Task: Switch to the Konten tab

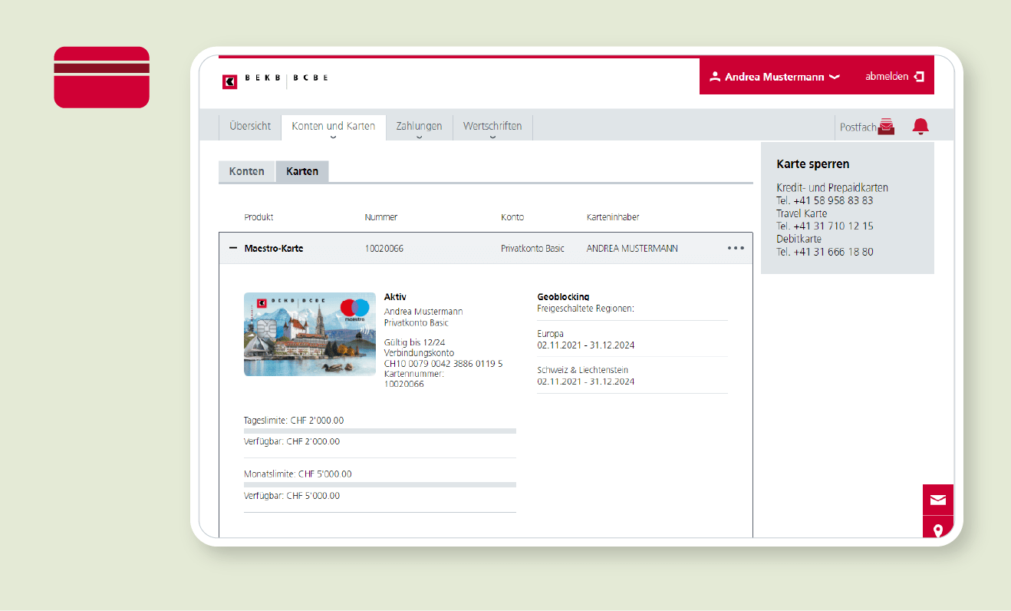Action: [x=246, y=171]
